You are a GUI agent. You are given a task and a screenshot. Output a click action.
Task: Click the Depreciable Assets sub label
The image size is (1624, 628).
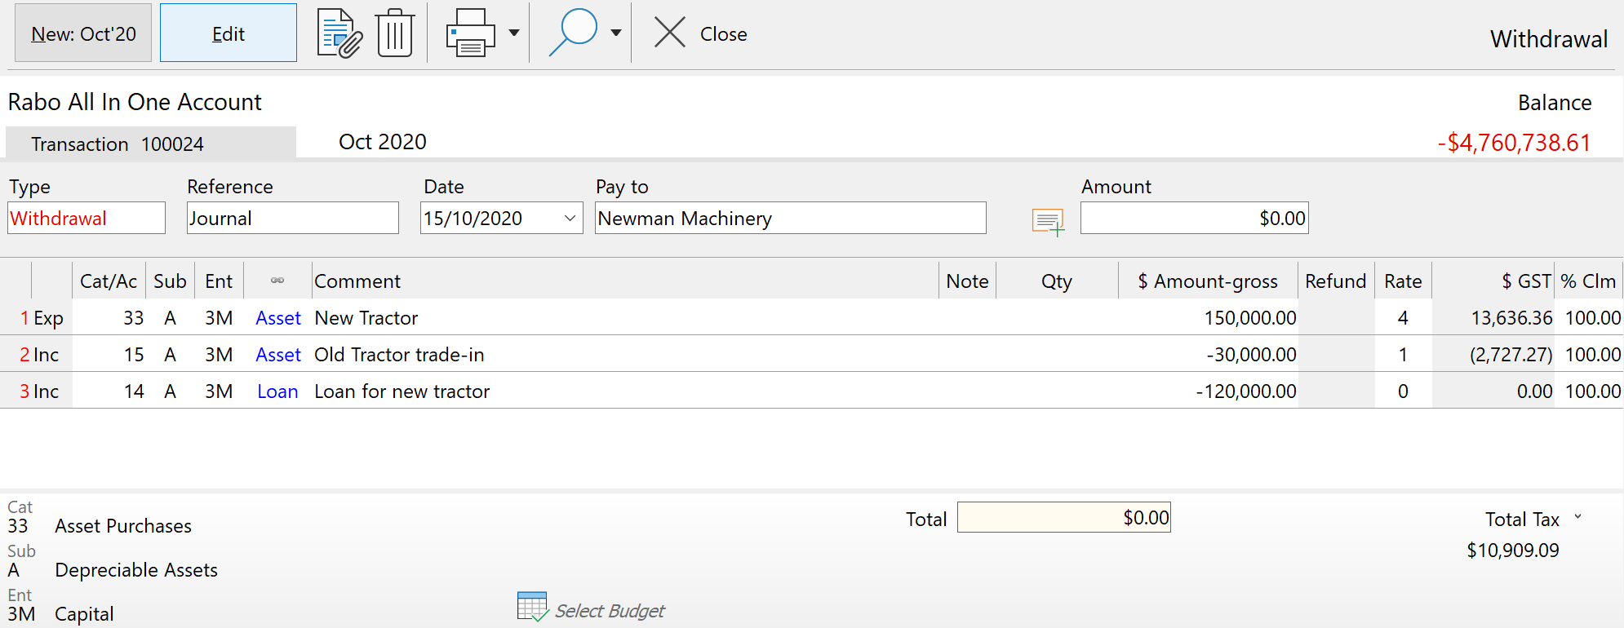(x=136, y=570)
